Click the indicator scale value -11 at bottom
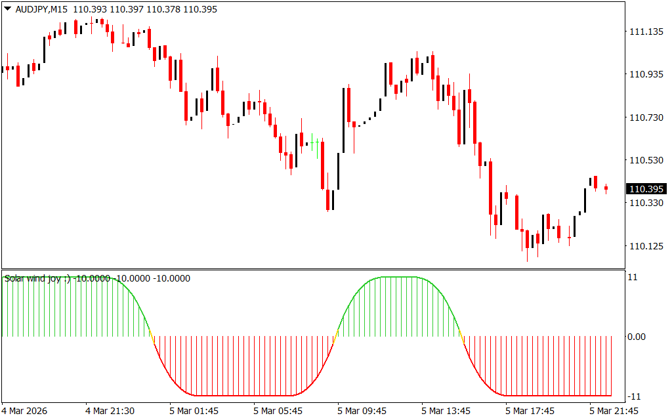Viewport: 672px width, 420px height. click(635, 396)
